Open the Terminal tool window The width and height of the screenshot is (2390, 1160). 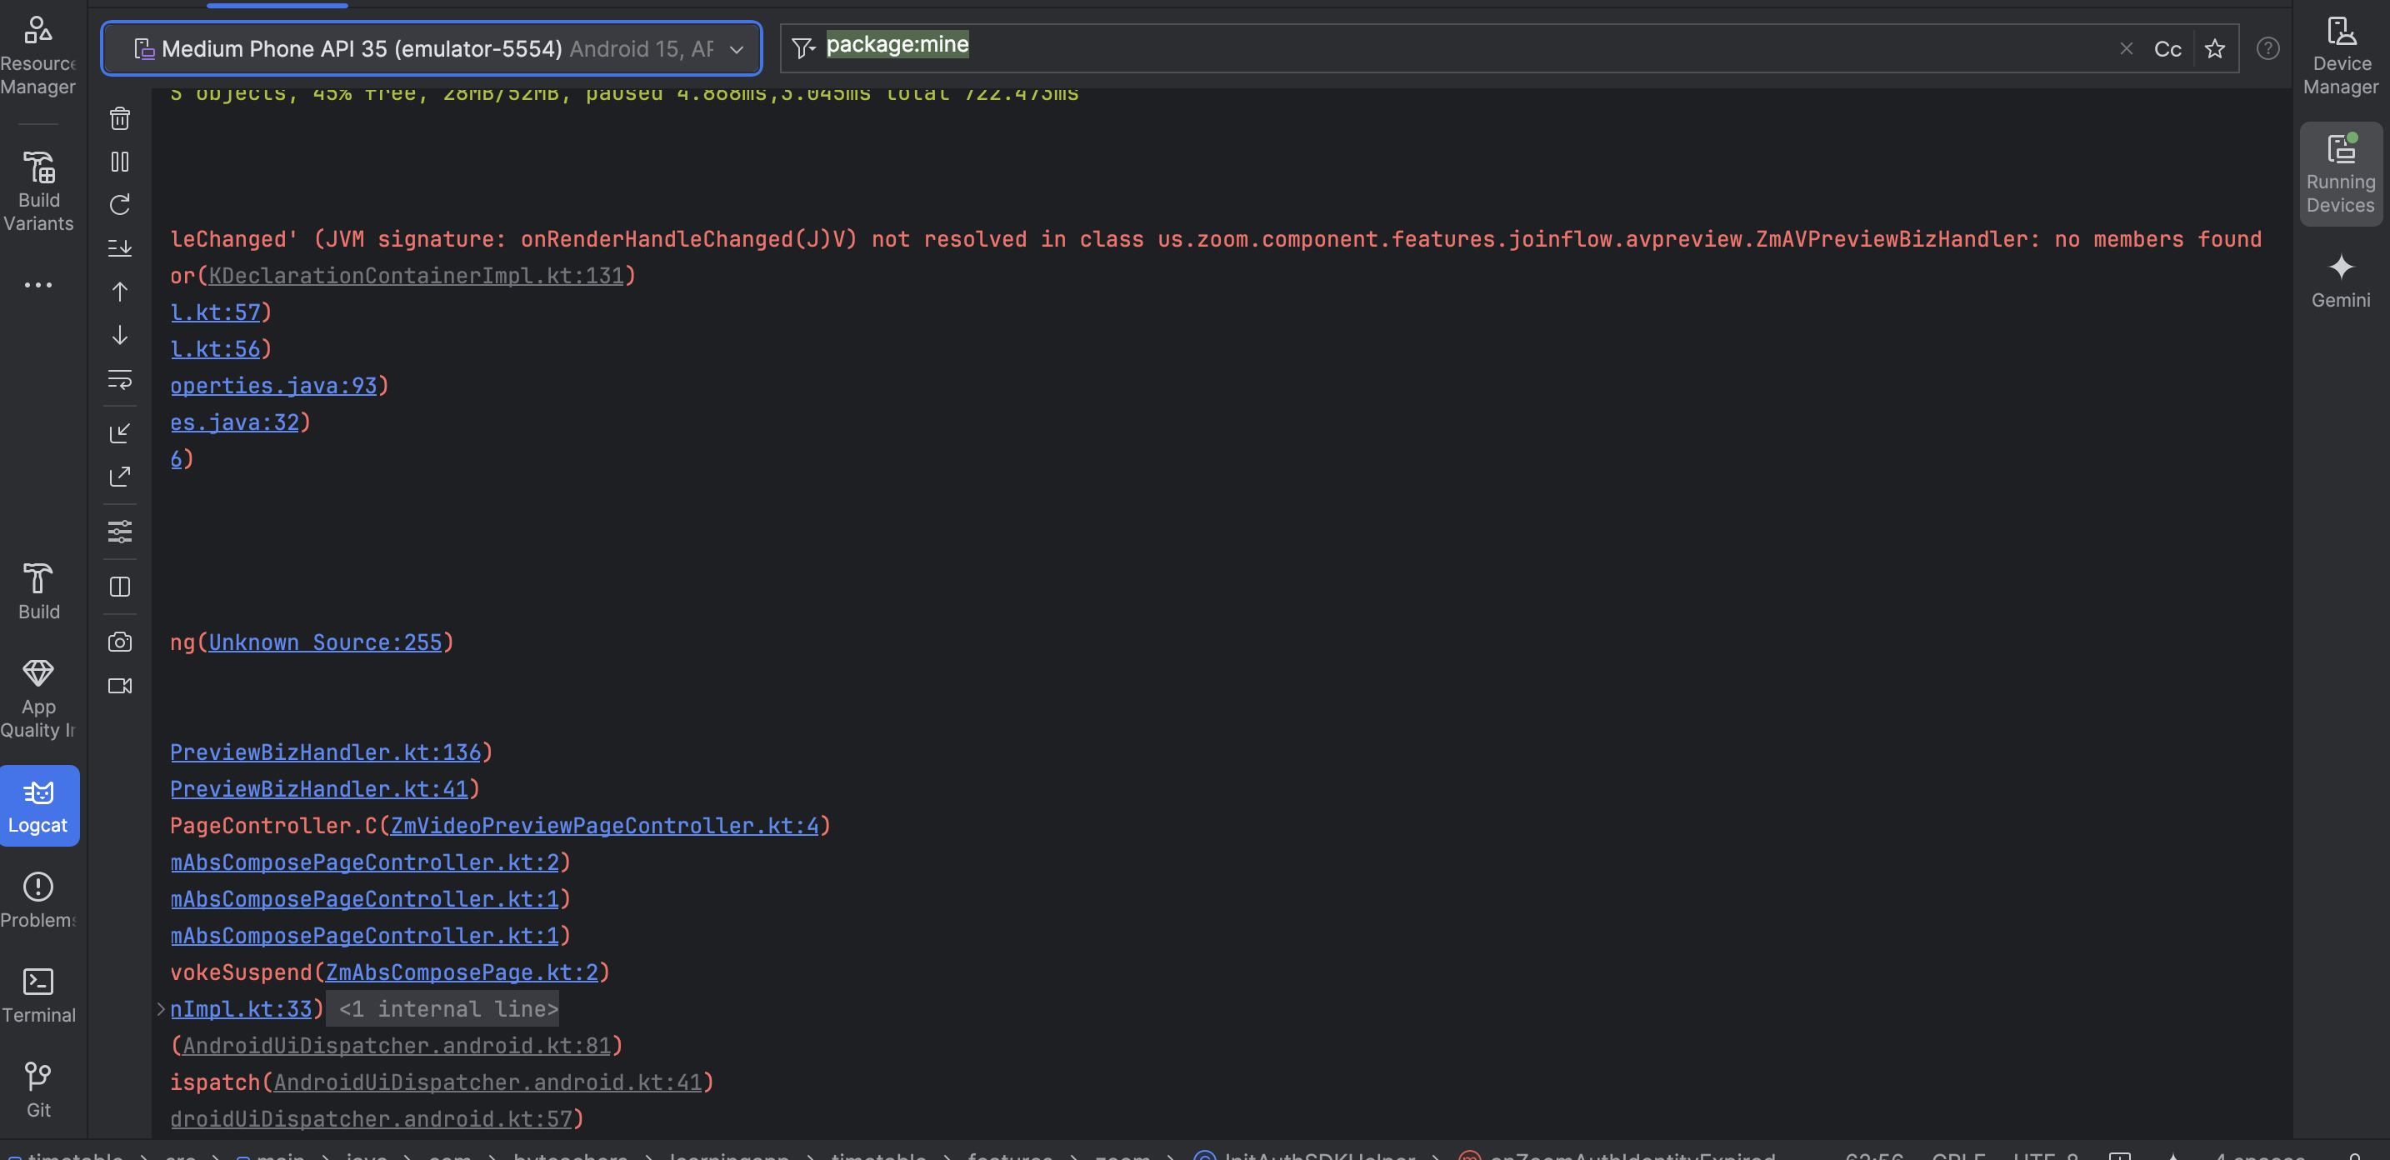click(38, 995)
